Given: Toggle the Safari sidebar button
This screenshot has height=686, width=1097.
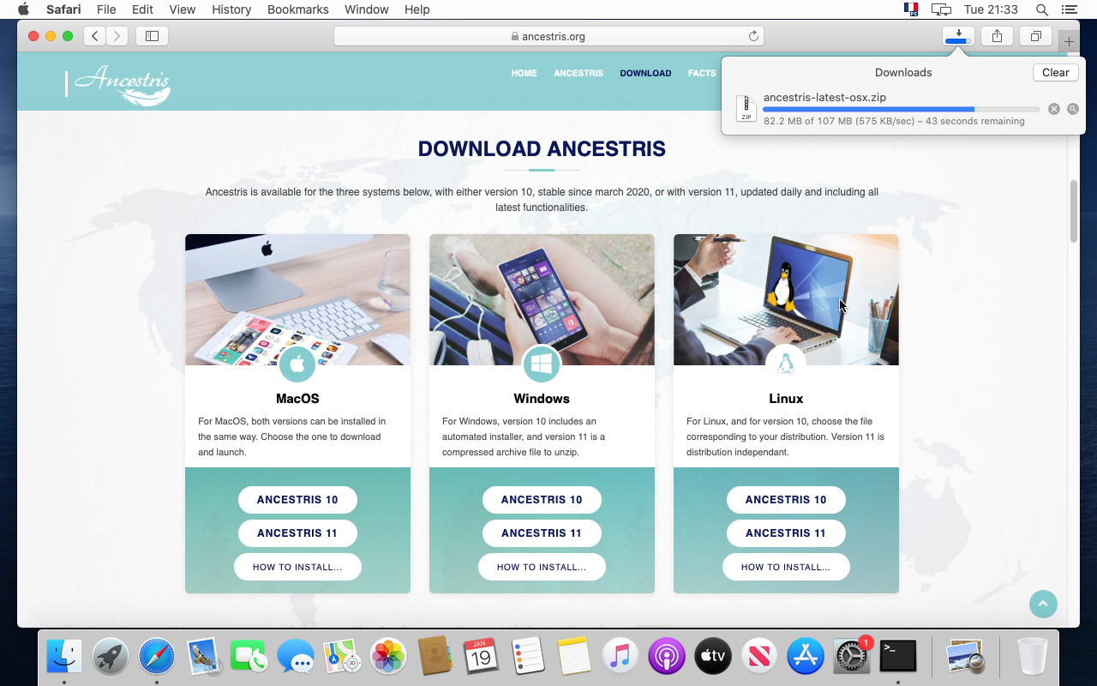Looking at the screenshot, I should coord(152,36).
